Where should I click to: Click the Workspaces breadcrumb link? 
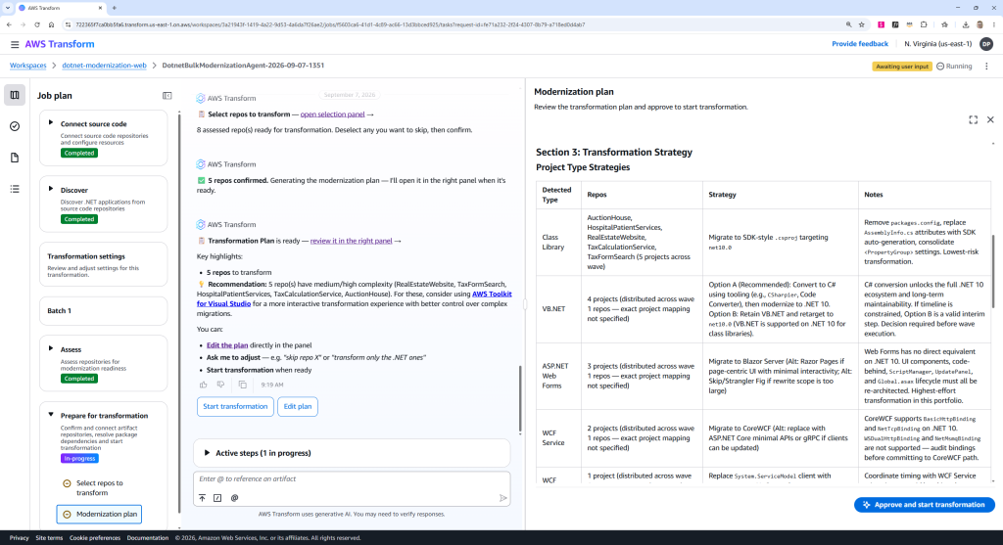click(x=28, y=66)
